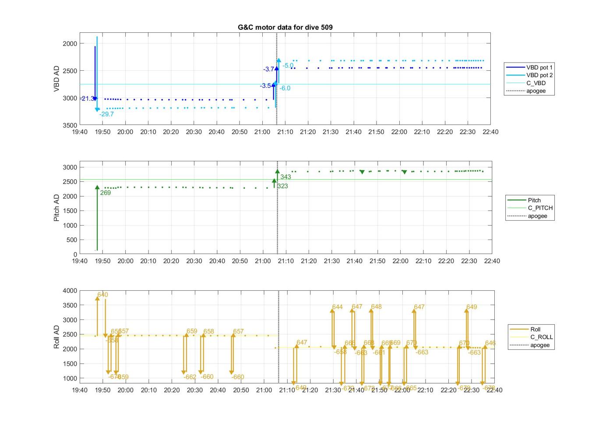Image resolution: width=613 pixels, height=431 pixels.
Task: Click the '-6.0' data label in VBD plot
Action: click(285, 88)
